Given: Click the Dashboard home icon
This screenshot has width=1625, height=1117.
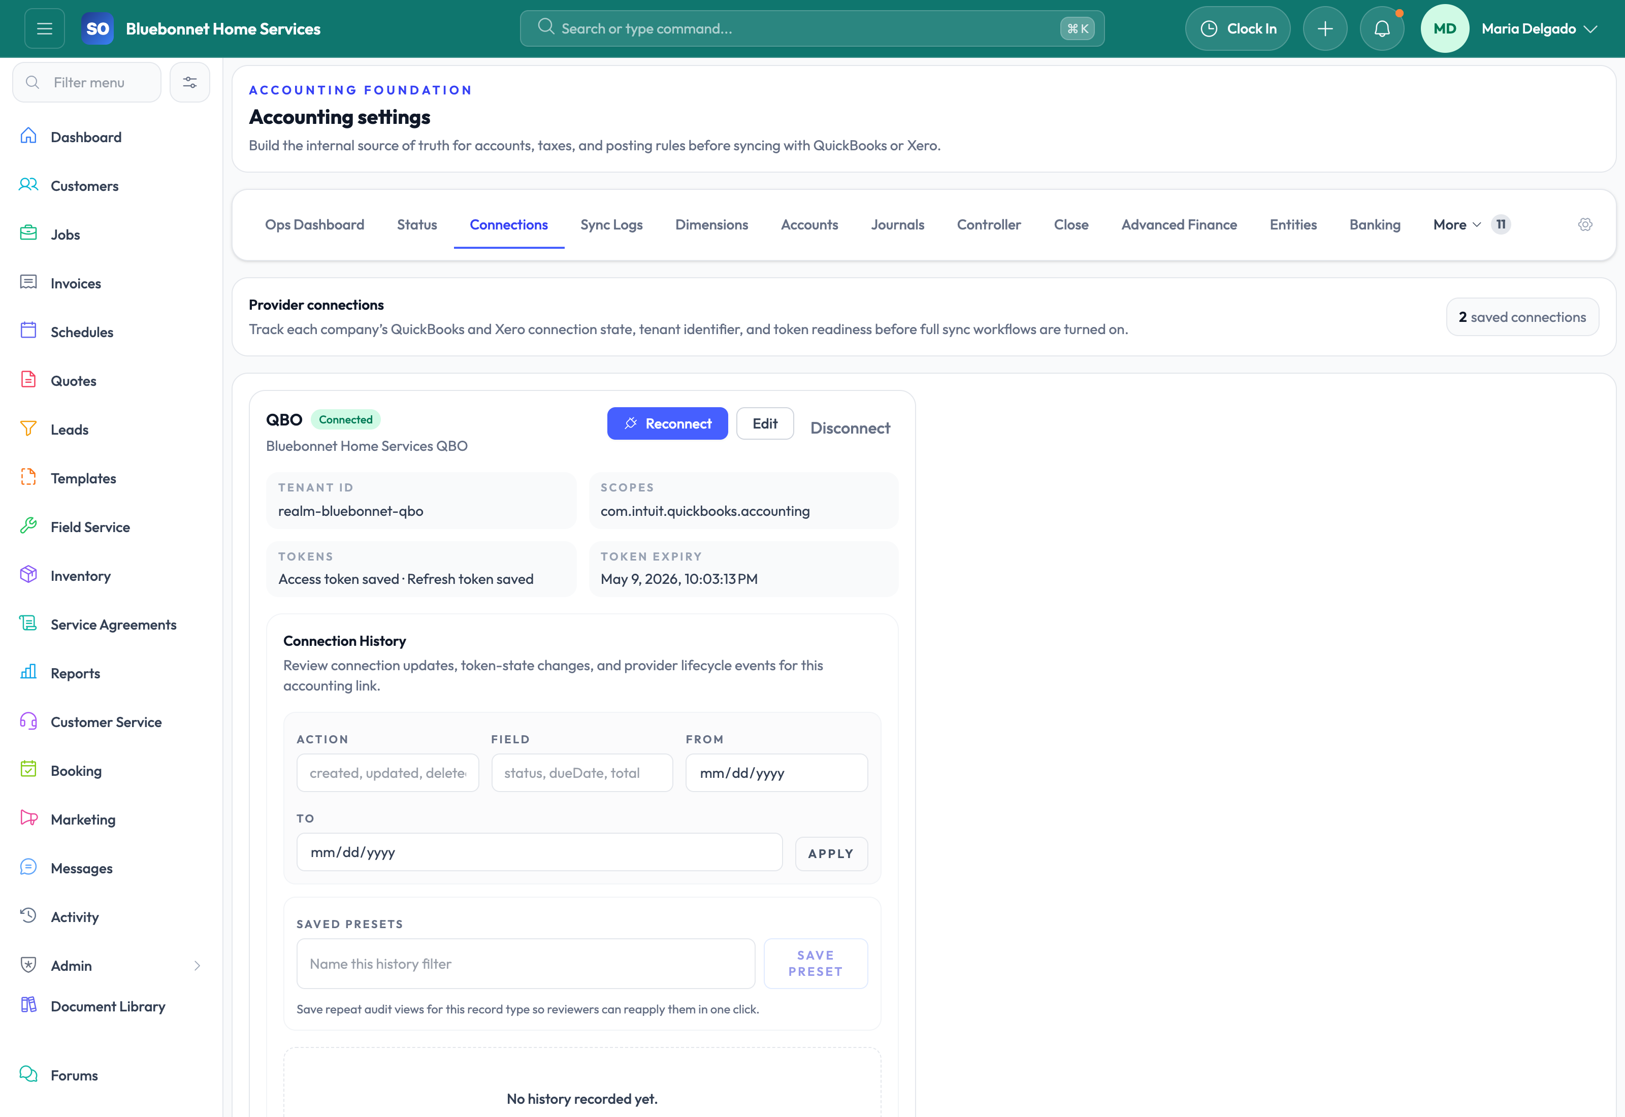Looking at the screenshot, I should 29,137.
